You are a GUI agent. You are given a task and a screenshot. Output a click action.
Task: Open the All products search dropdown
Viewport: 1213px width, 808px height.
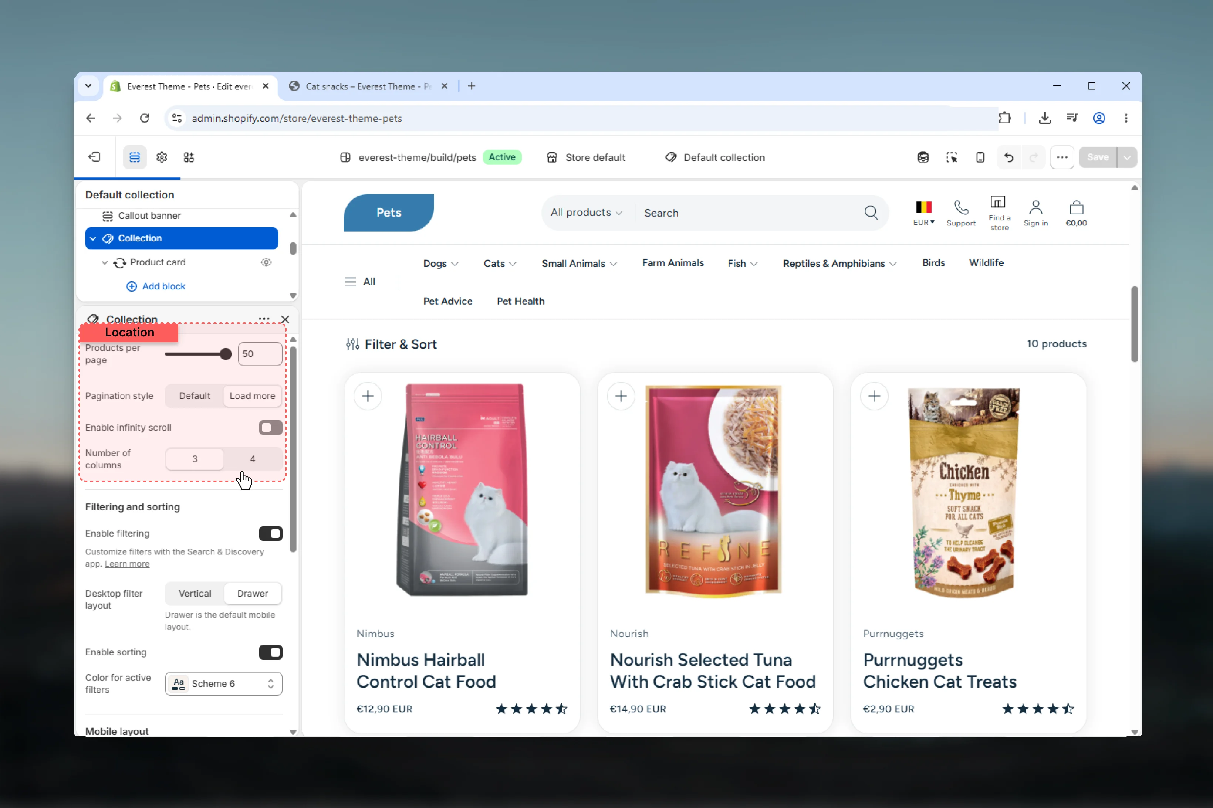click(587, 212)
